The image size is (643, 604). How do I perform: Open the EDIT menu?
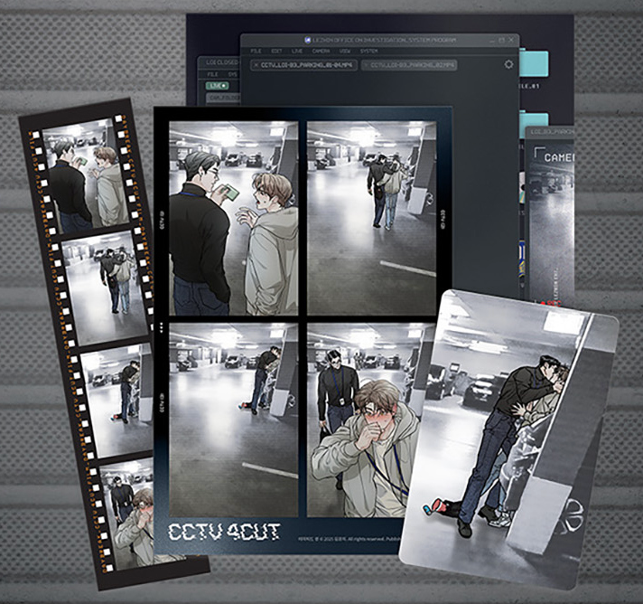click(276, 52)
